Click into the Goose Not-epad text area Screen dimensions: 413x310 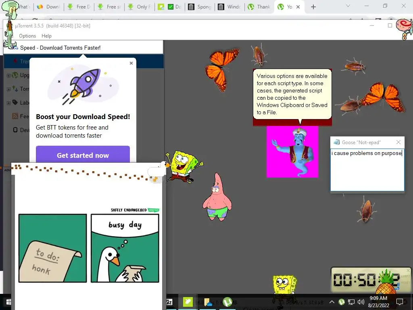367,170
